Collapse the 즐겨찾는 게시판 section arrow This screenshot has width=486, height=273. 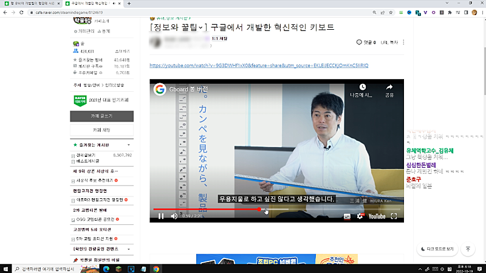tap(129, 145)
